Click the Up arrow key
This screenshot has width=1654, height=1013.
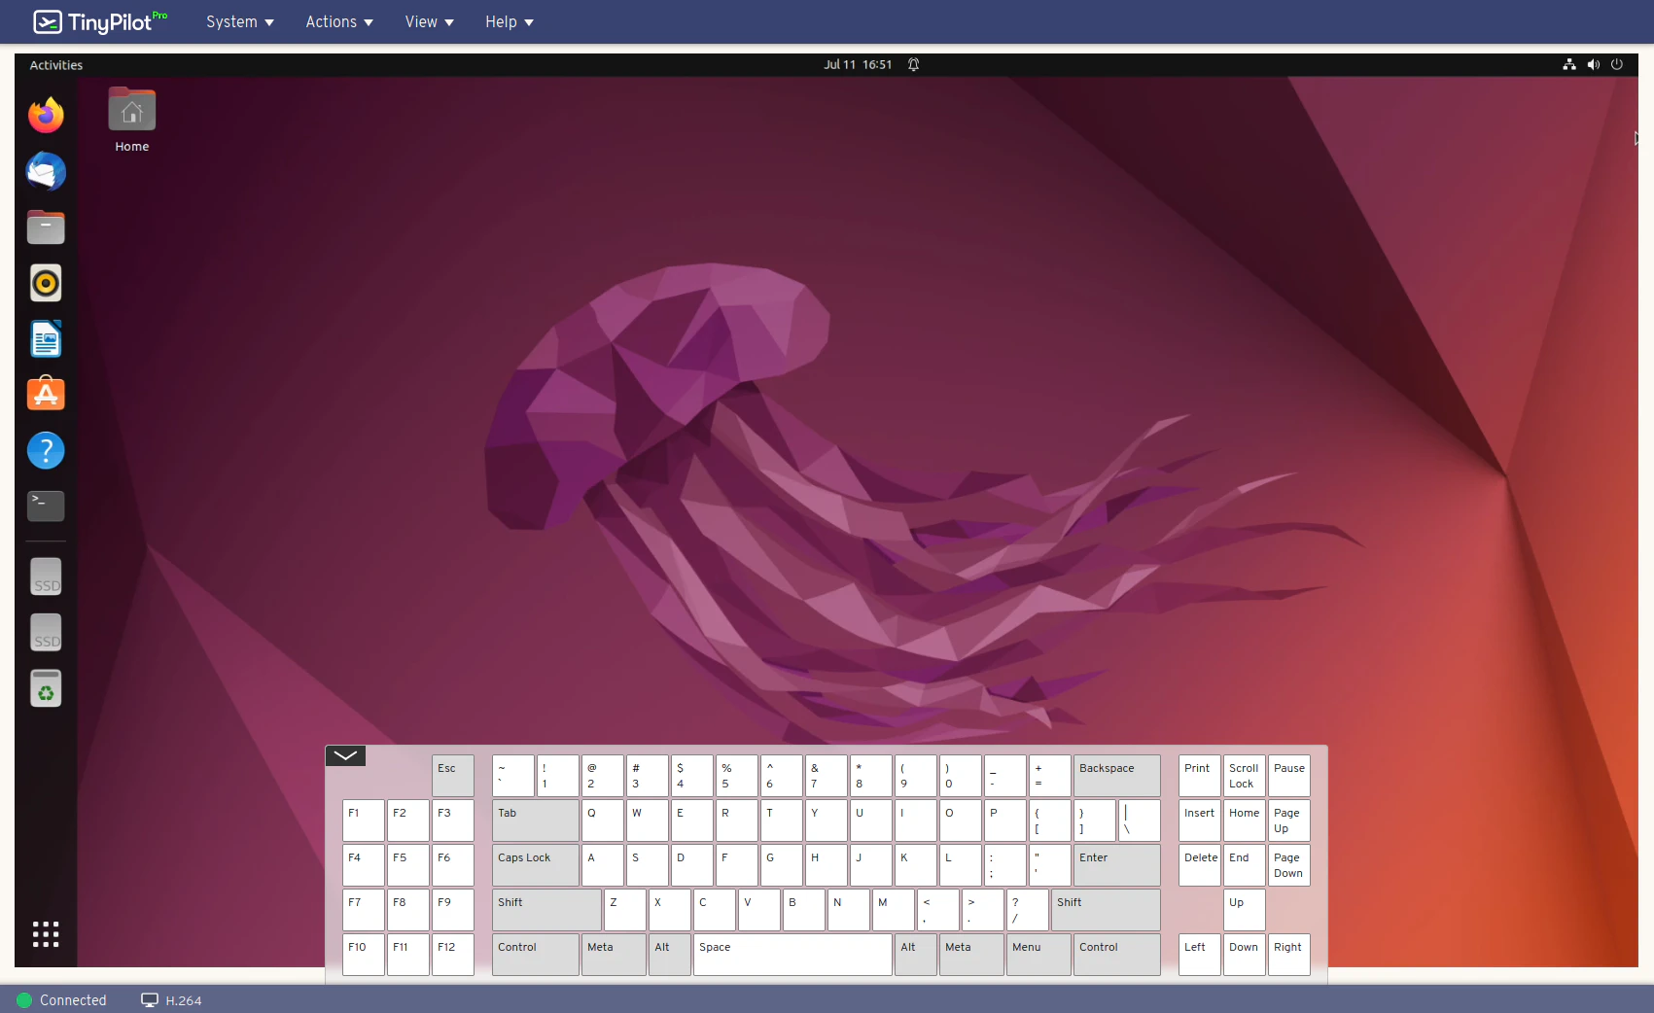[x=1245, y=910]
